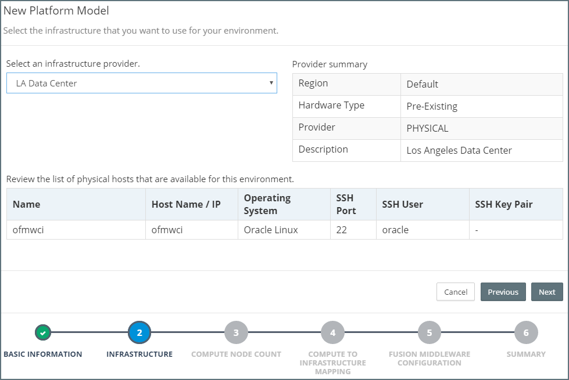This screenshot has height=380, width=569.
Task: Click the SSH User column header
Action: [x=402, y=204]
